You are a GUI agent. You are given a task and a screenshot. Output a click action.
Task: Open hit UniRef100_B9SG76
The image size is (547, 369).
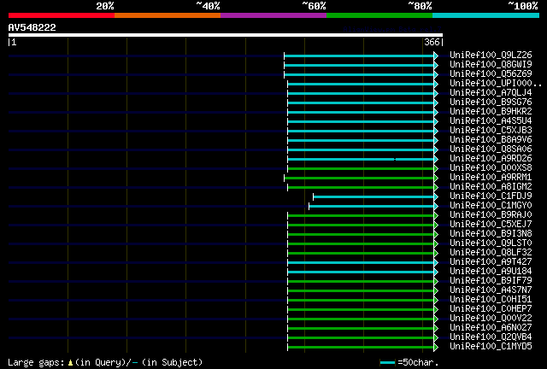click(x=491, y=102)
